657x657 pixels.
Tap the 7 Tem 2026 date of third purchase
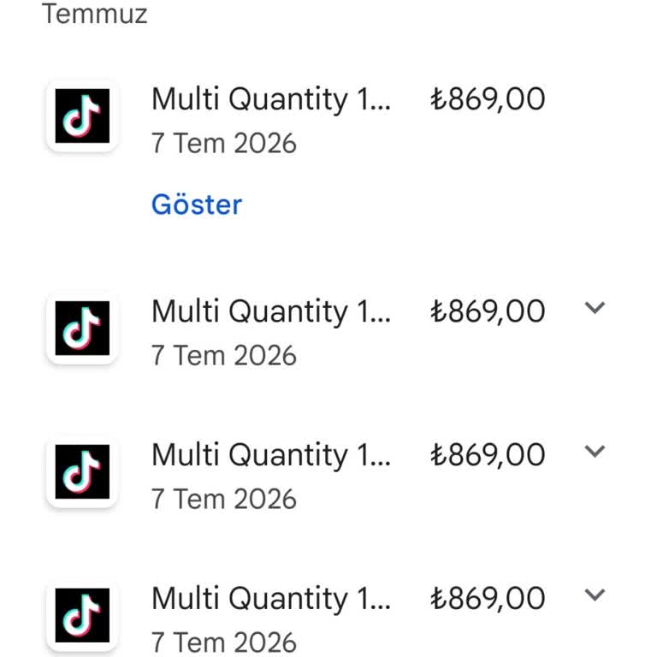click(224, 499)
